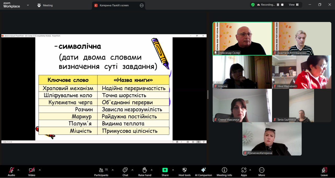The height and width of the screenshot is (178, 335).
Task: Click the Recording cloud indicator
Action: [259, 5]
